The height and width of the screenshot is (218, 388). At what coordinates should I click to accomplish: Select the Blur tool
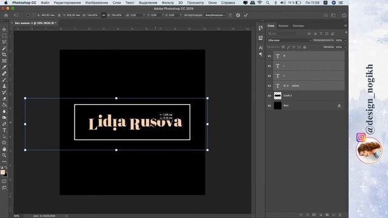click(4, 111)
